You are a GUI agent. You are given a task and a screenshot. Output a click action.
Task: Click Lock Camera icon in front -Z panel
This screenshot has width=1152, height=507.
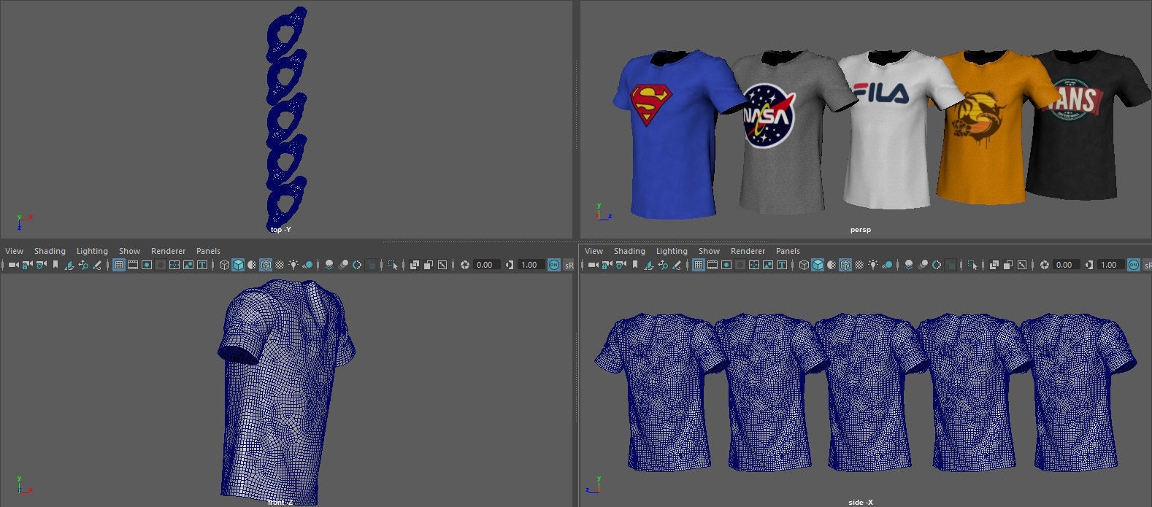click(27, 265)
